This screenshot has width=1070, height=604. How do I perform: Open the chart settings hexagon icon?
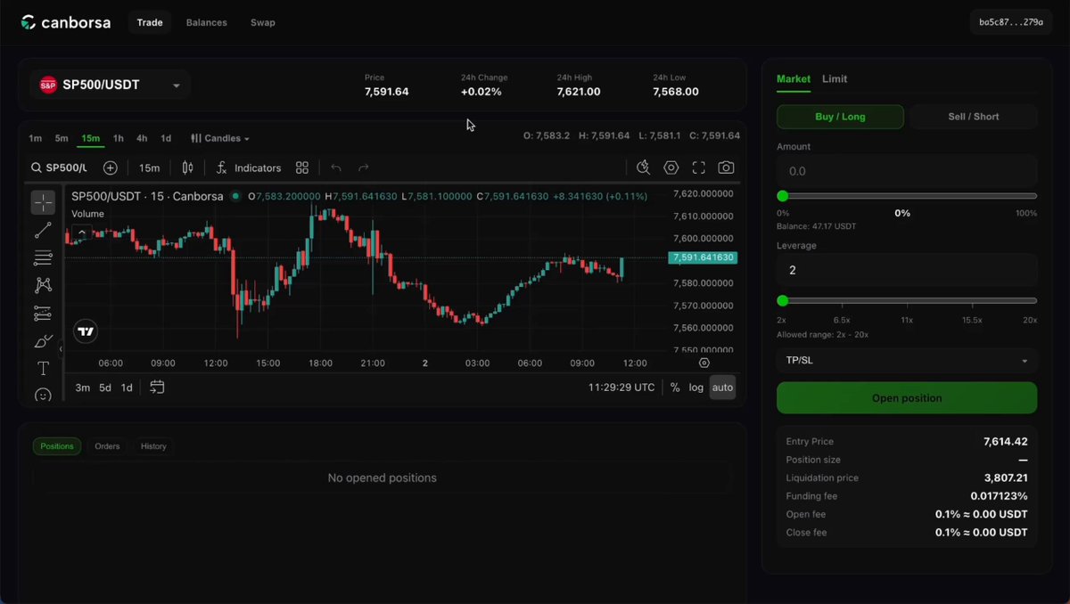pos(671,167)
